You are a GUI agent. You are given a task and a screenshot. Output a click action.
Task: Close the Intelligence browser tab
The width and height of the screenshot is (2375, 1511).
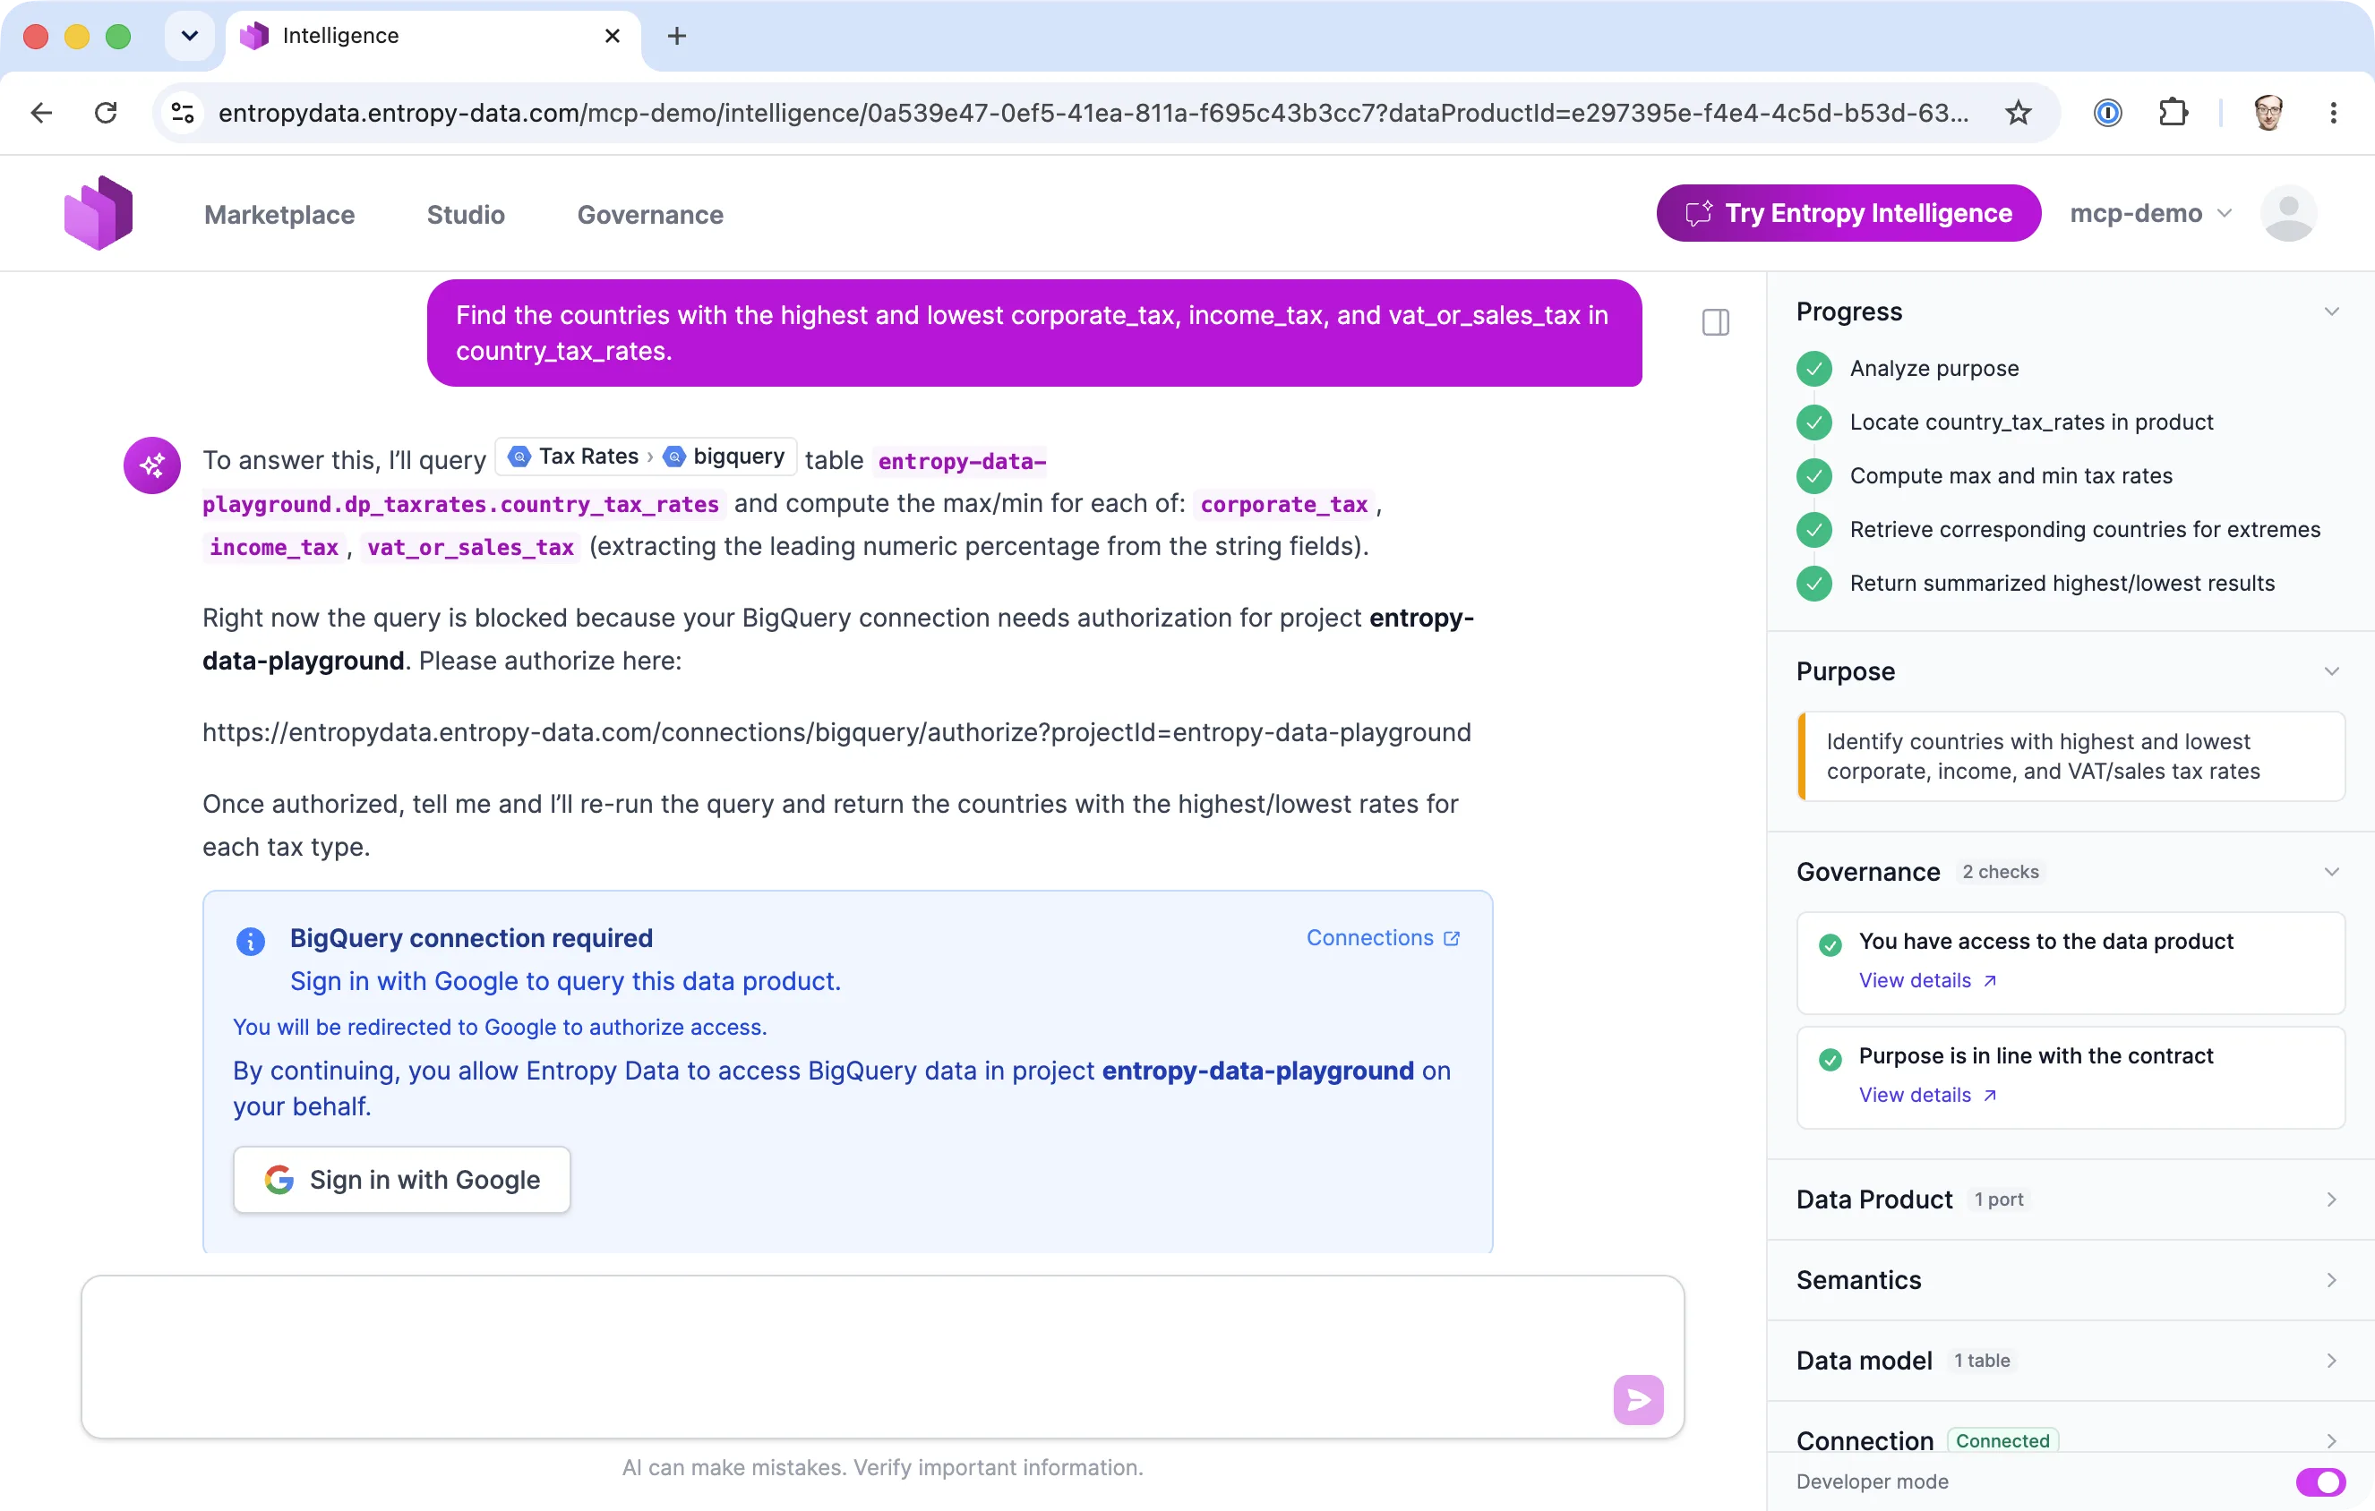tap(613, 37)
